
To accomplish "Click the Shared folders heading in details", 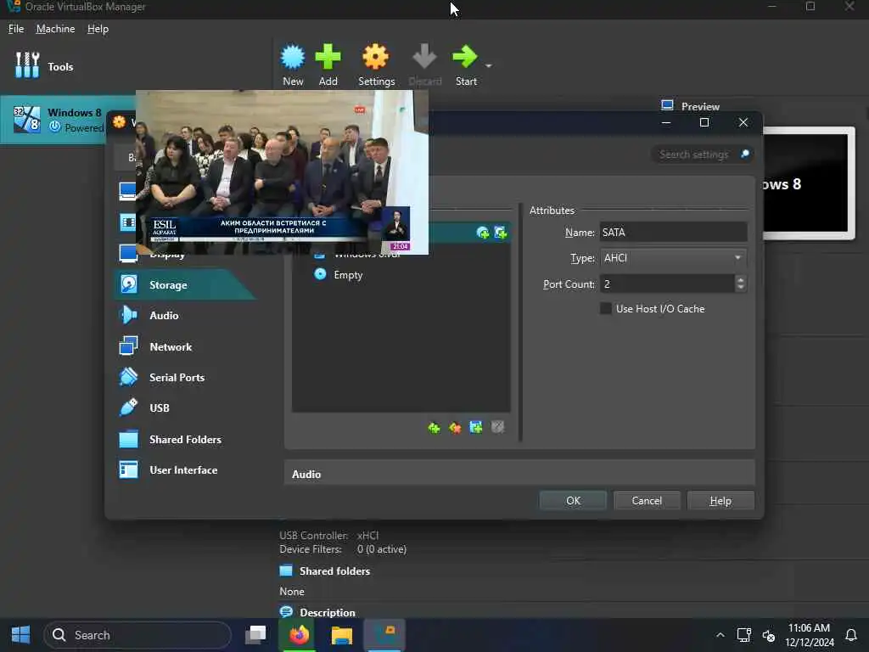I will click(x=334, y=571).
